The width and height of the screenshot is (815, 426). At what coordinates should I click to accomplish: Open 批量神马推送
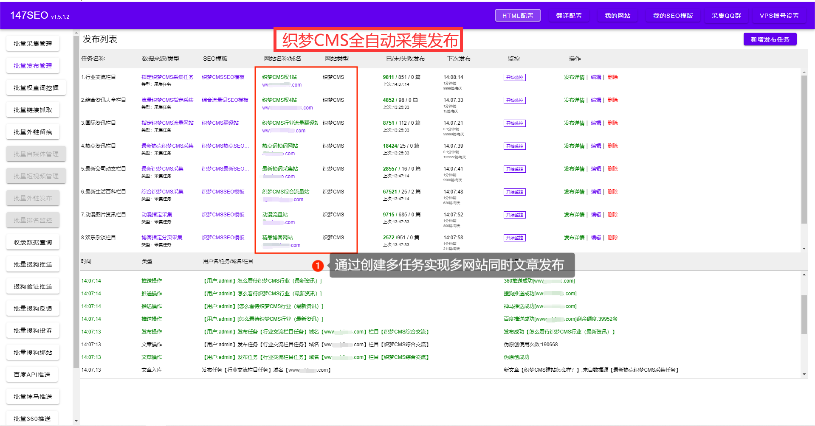(33, 396)
